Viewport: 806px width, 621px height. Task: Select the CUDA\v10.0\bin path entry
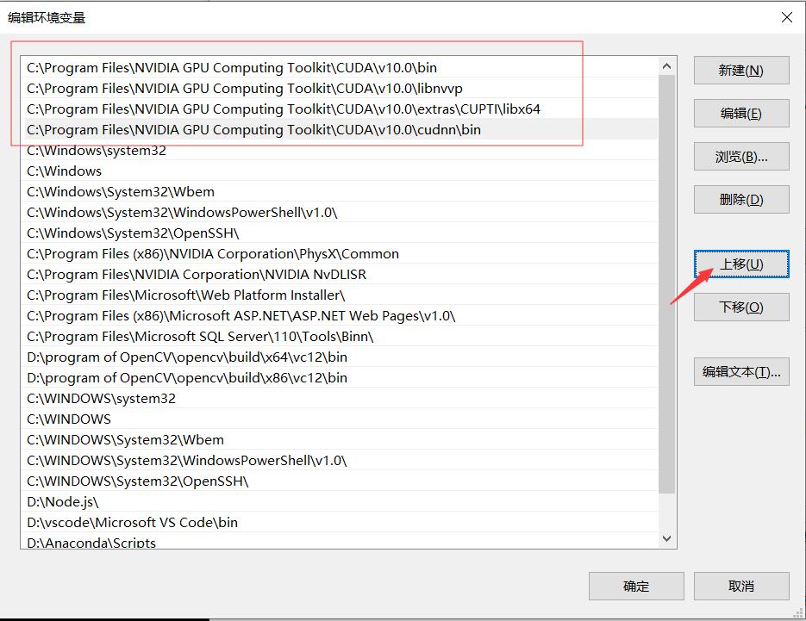(x=340, y=67)
